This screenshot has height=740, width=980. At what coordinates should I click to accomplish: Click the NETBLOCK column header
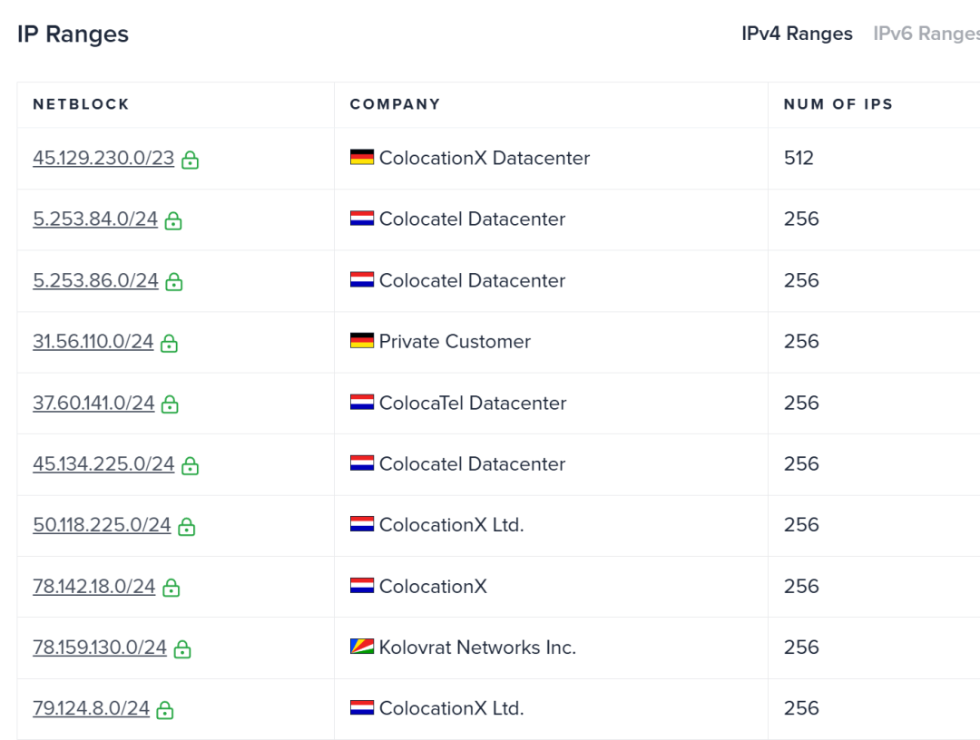point(81,104)
